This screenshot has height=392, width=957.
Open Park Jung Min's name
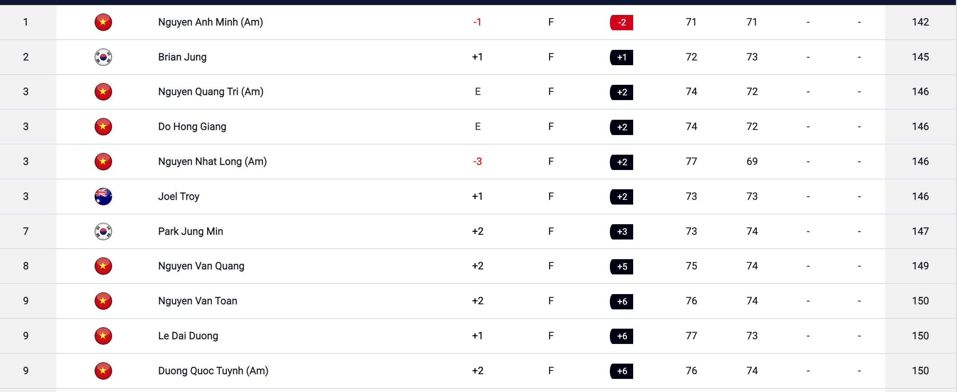coord(191,231)
